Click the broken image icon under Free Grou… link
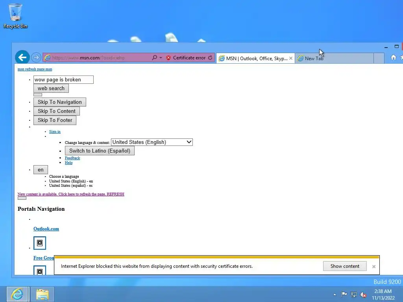Screen dimensions: 403x302 tap(40, 270)
